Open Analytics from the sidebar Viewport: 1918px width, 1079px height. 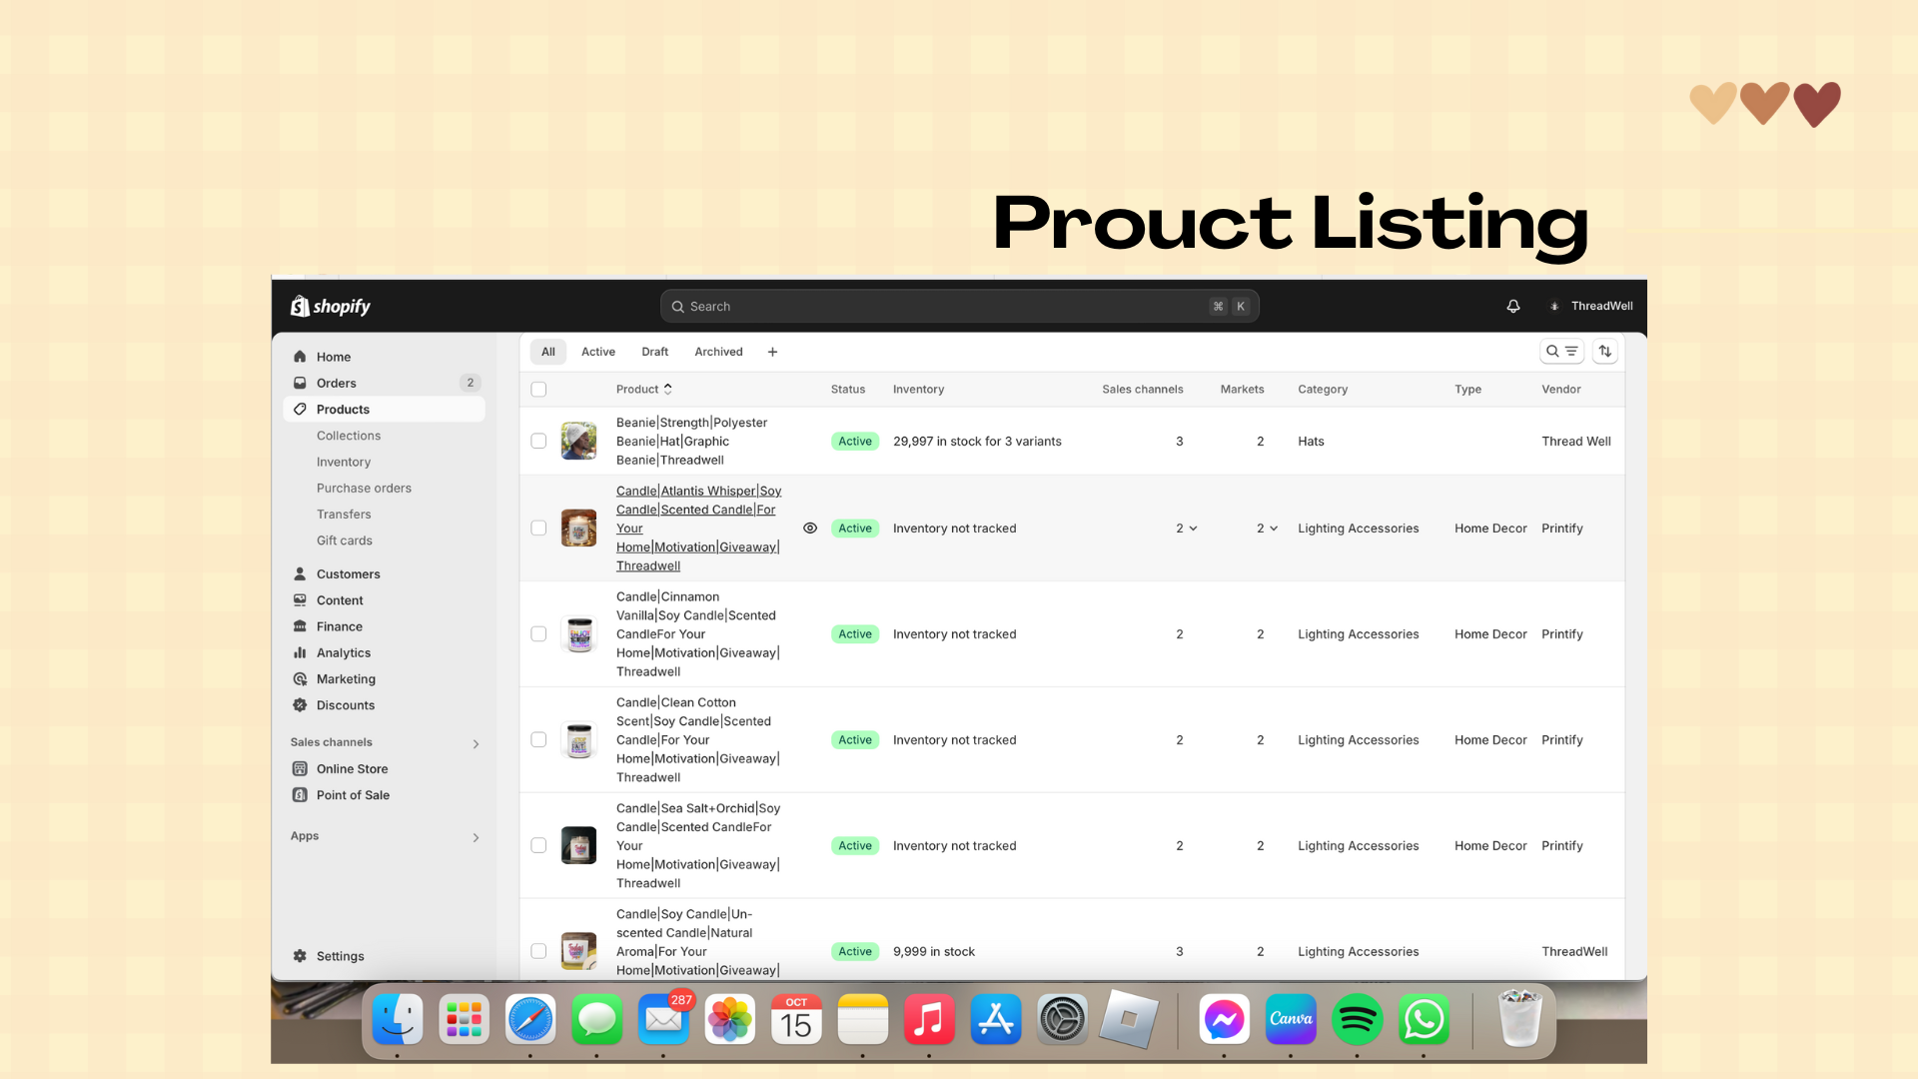[x=343, y=653]
